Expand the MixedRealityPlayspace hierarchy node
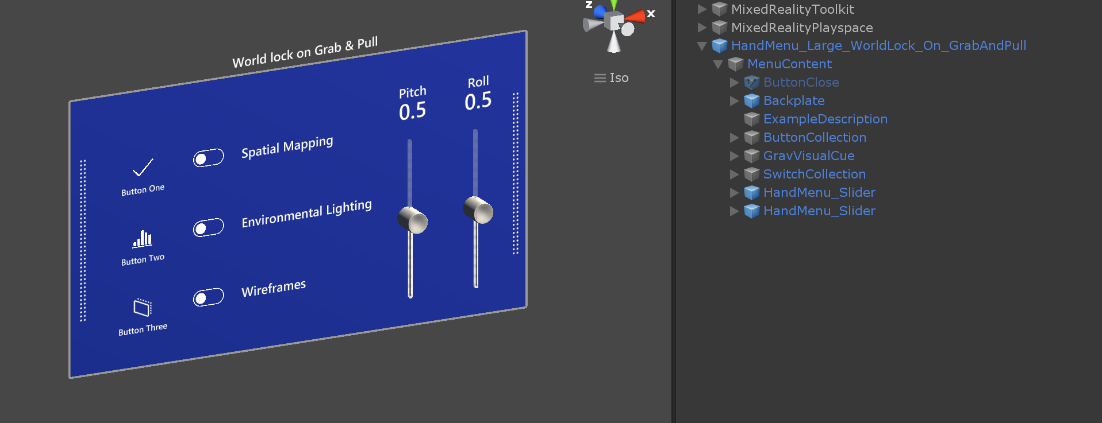The image size is (1102, 423). [702, 28]
